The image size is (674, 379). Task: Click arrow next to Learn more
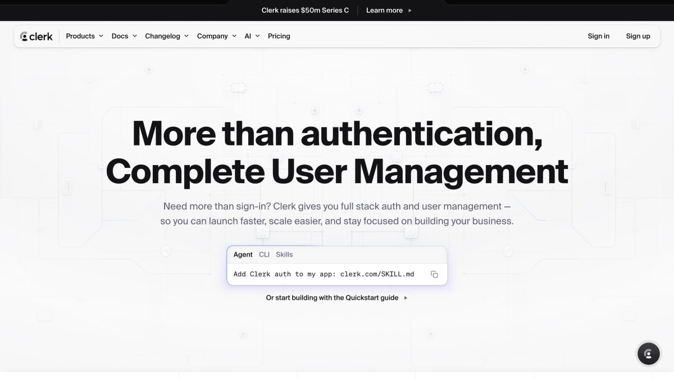410,10
